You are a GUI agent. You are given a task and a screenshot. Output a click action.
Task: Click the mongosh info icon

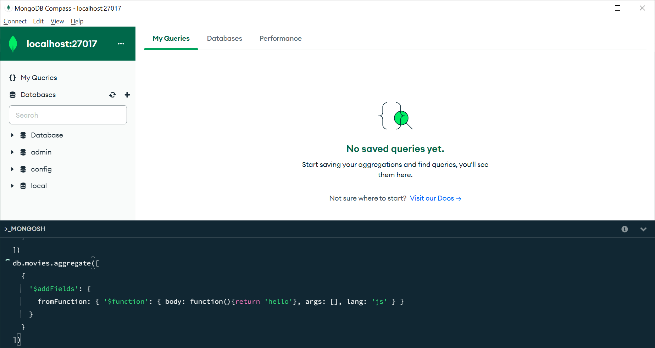coord(625,229)
